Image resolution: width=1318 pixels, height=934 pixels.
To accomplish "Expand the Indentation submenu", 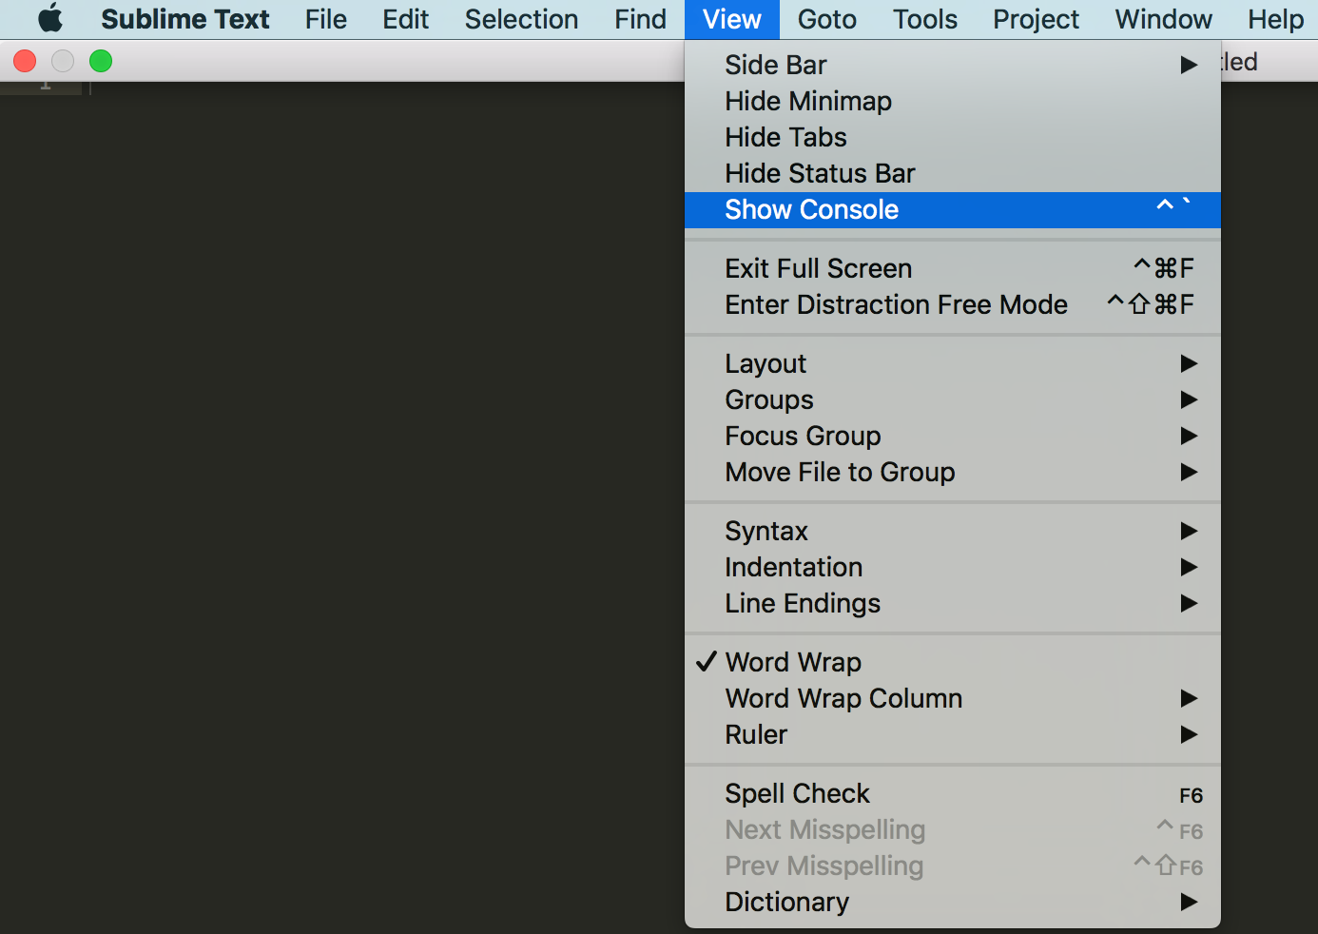I will pyautogui.click(x=953, y=567).
